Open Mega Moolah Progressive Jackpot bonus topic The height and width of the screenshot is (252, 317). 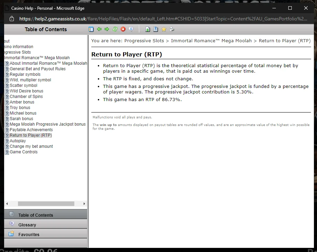(48, 124)
